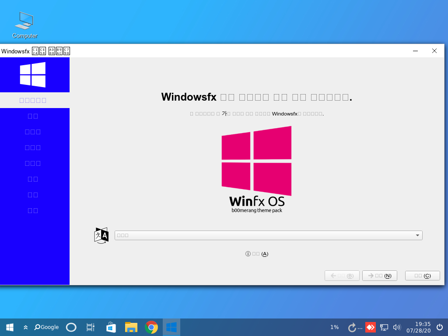Open the info link labeled (A)
448x336 pixels.
[x=256, y=254]
